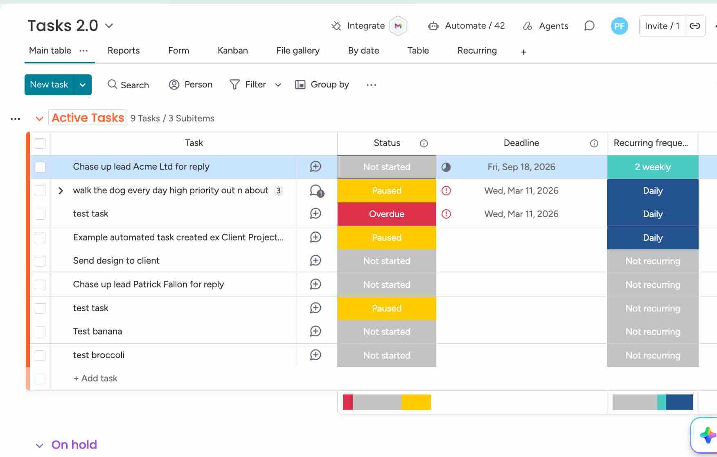Click the Overdue status cell for test task
This screenshot has width=717, height=457.
[387, 214]
